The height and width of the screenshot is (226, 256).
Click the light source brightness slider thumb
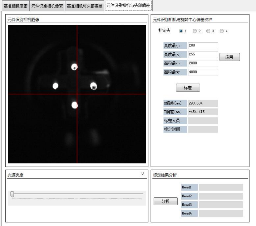[12, 194]
